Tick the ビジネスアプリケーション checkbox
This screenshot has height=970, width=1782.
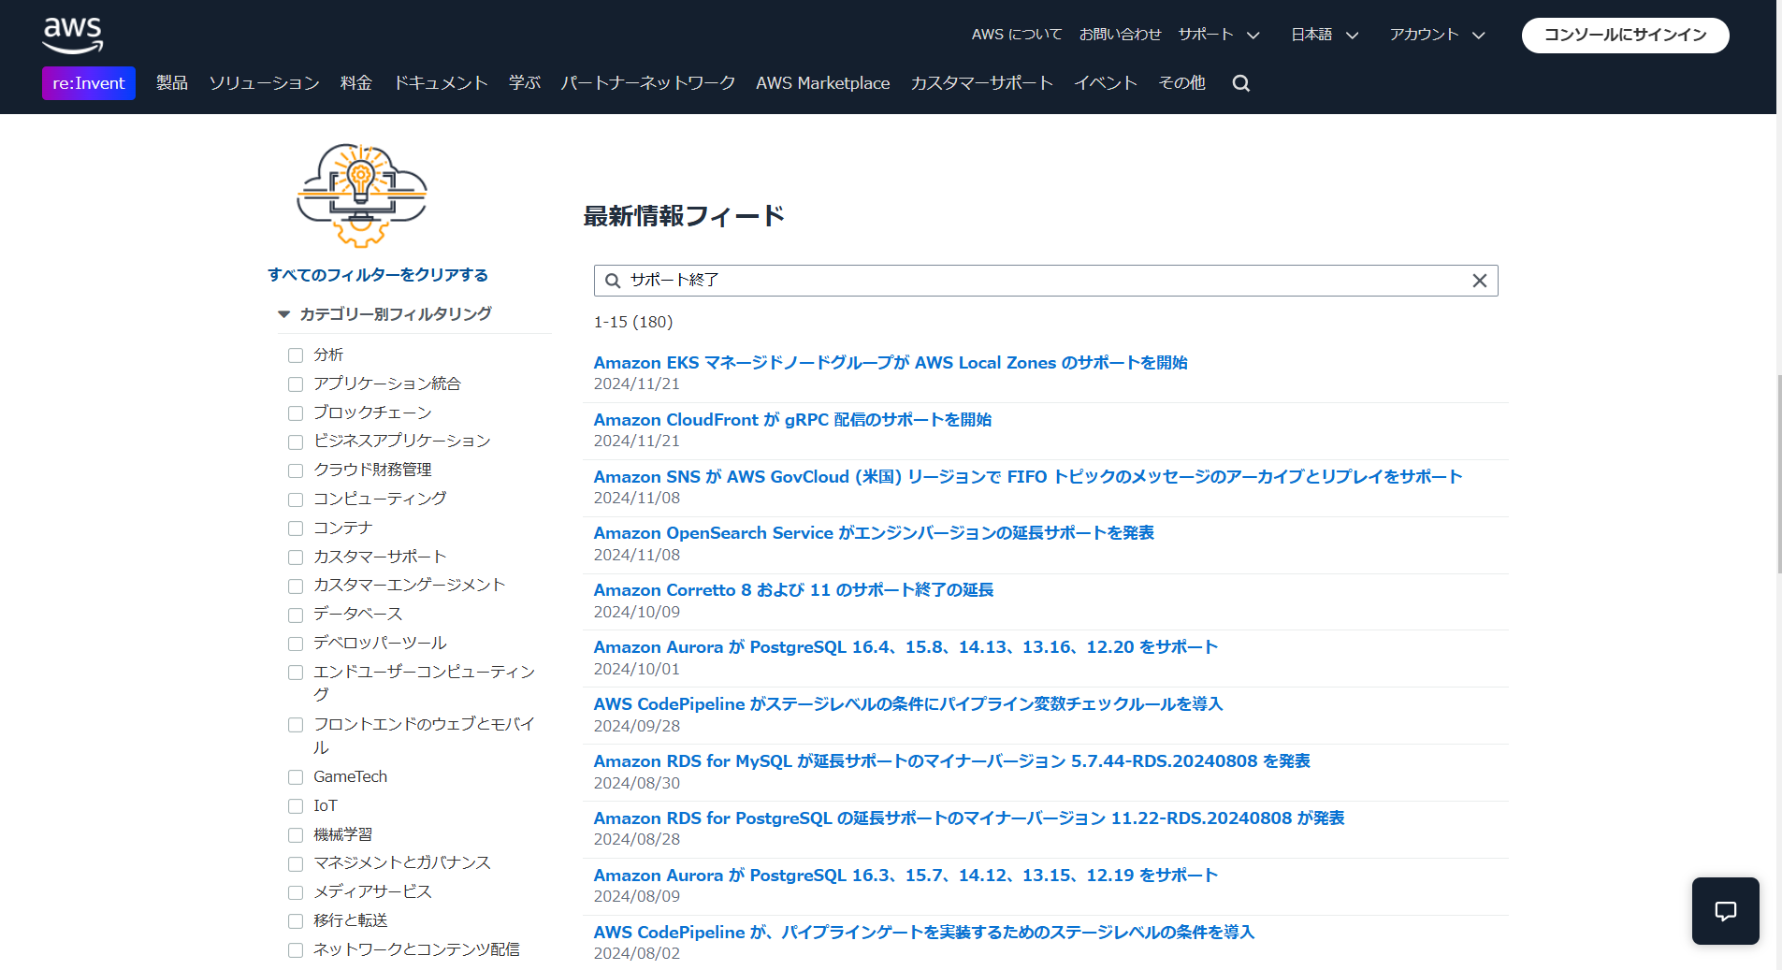[296, 442]
